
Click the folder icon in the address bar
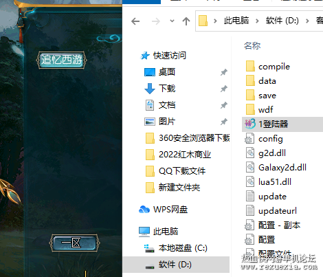tap(203, 21)
